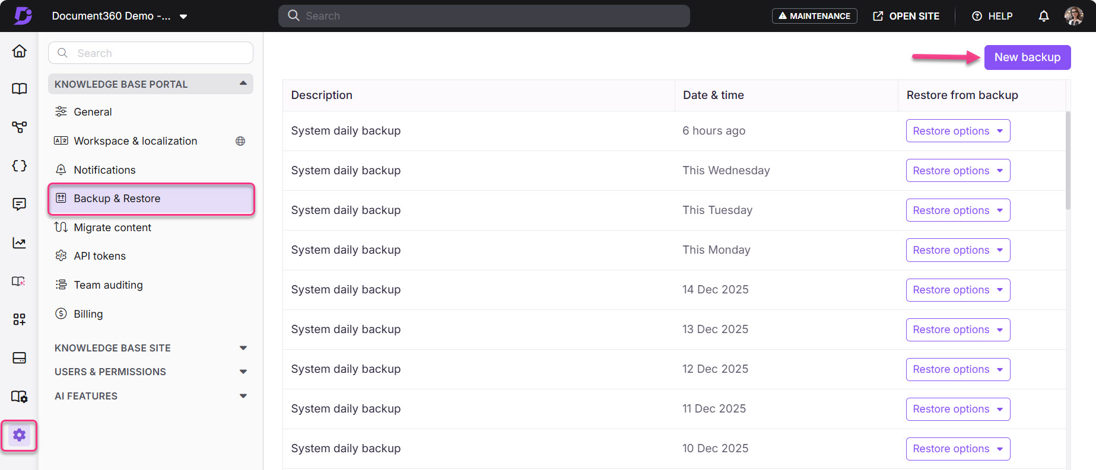
Task: Open the Home icon in left rail
Action: [20, 51]
